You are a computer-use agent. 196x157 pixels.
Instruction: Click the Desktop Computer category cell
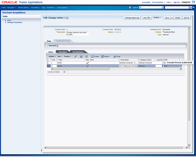pyautogui.click(x=147, y=63)
